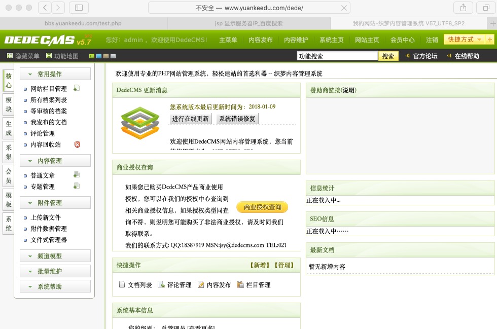Open the 功能地图 function map

click(62, 56)
